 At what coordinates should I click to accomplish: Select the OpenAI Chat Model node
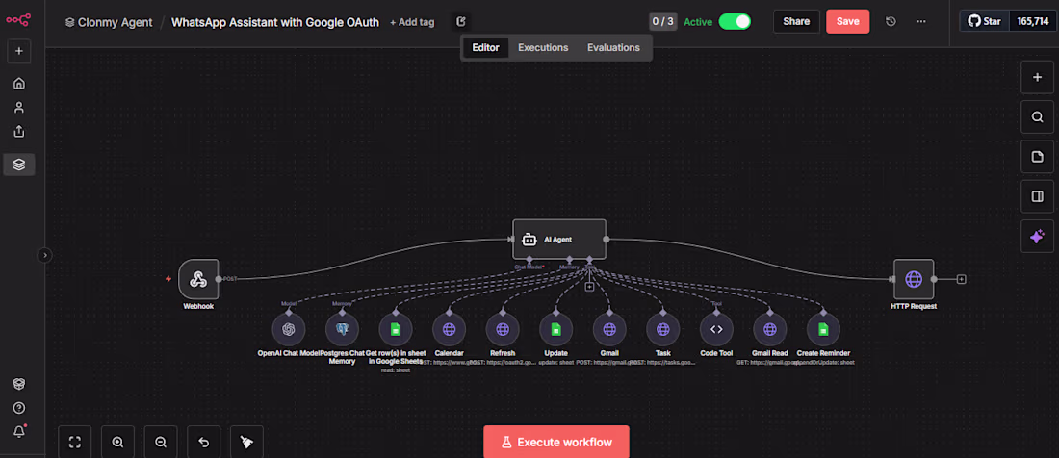tap(289, 329)
